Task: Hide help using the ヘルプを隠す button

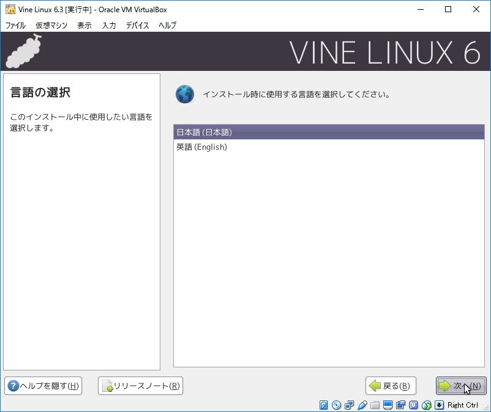Action: (43, 386)
